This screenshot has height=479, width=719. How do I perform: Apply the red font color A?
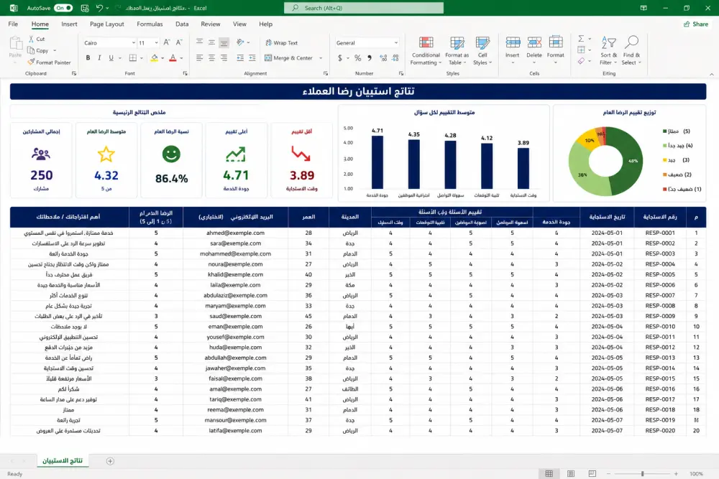tap(173, 57)
